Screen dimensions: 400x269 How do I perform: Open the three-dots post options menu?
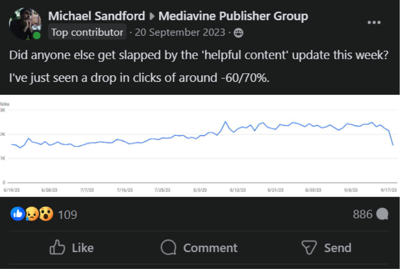[374, 22]
